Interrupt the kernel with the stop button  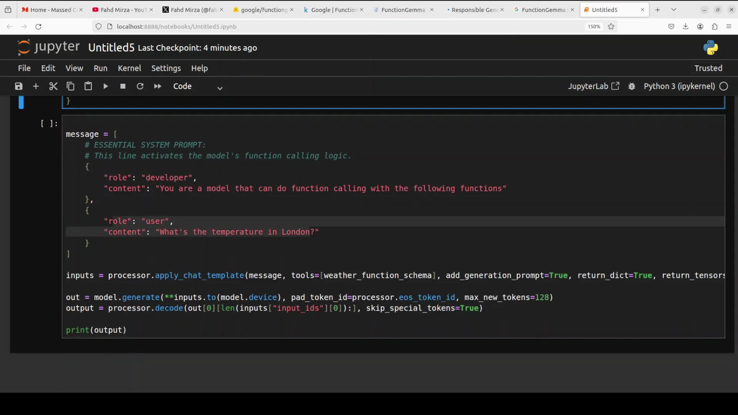coord(123,86)
